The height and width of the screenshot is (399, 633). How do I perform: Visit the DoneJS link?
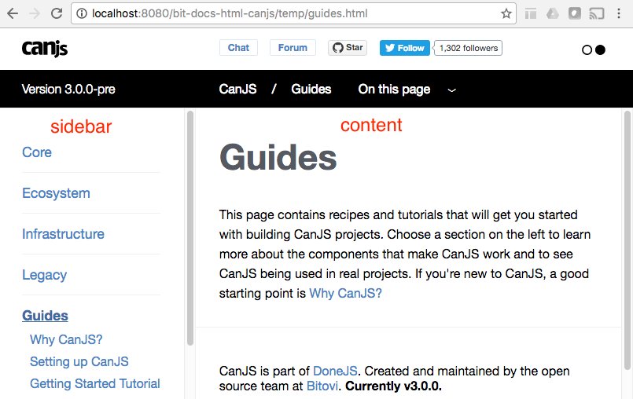click(335, 371)
